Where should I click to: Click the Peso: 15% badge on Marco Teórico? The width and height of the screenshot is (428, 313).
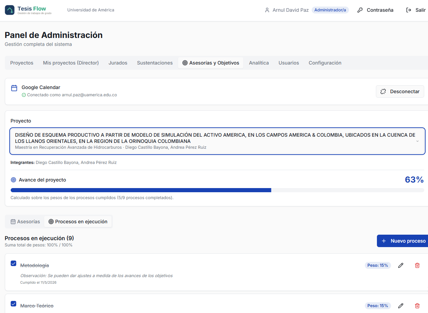[x=378, y=306]
